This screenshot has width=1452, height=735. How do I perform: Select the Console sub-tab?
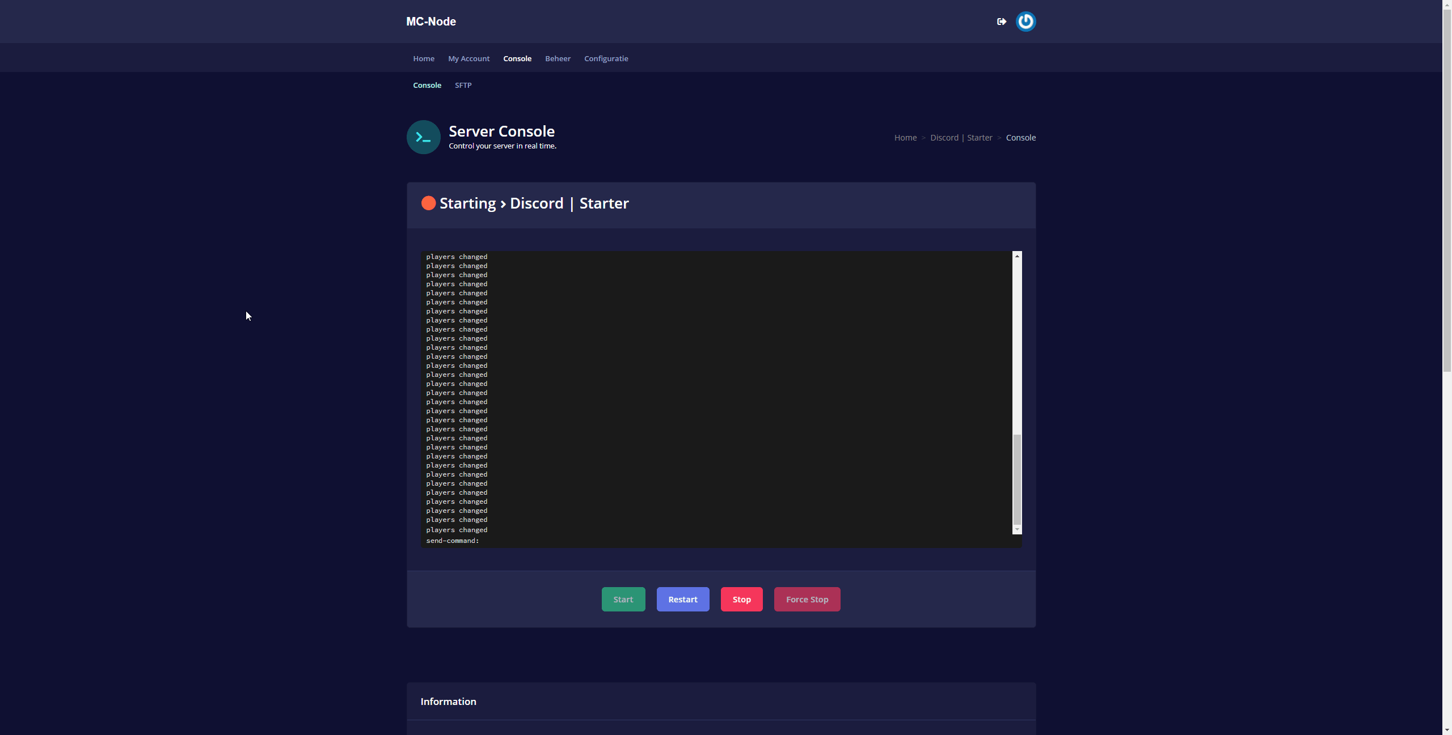427,85
